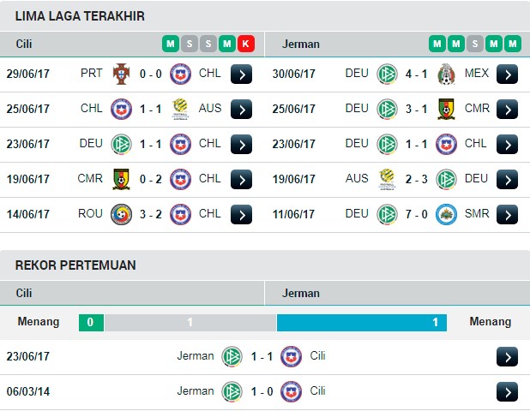Click the gray S badge in Jerman form
The width and height of the screenshot is (530, 411).
[474, 44]
